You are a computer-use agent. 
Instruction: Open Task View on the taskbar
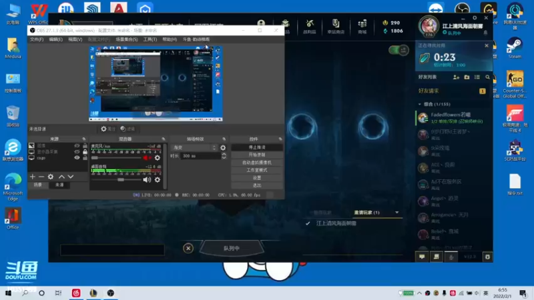pyautogui.click(x=58, y=293)
